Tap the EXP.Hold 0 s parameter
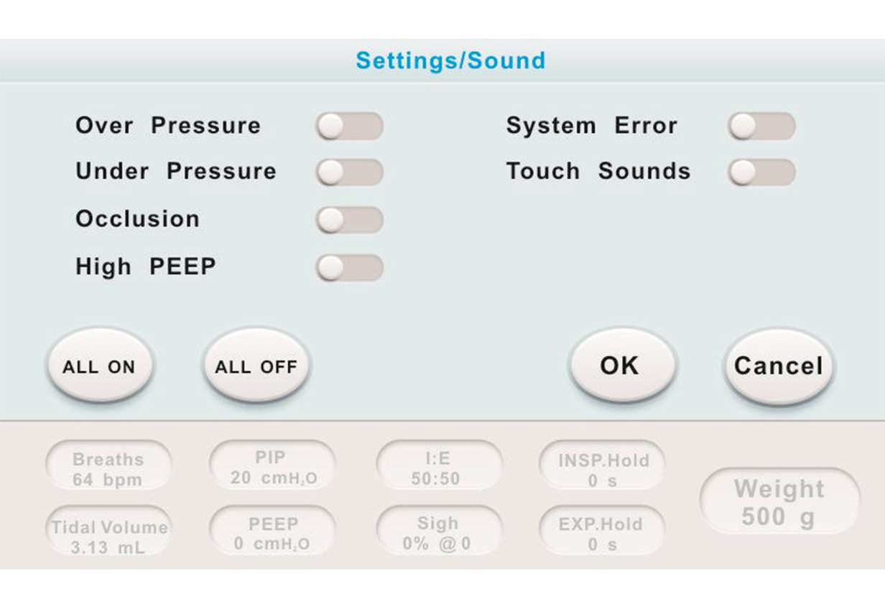The image size is (885, 609). tap(602, 534)
